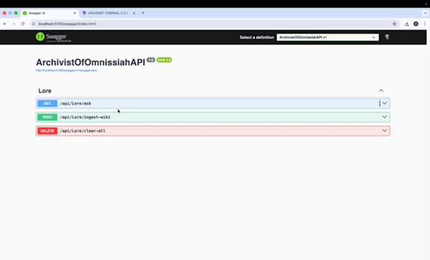This screenshot has width=430, height=260.
Task: Go back using browser back arrow
Action: 5,24
